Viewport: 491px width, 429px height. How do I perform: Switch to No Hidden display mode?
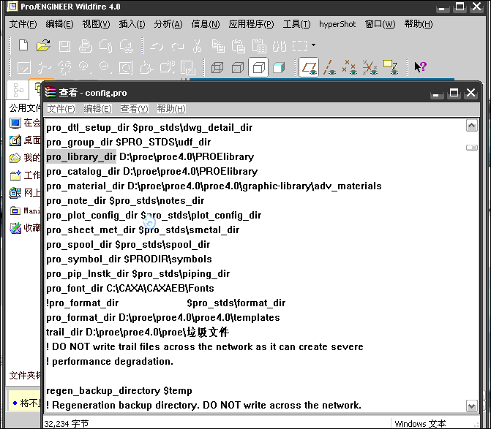point(258,67)
